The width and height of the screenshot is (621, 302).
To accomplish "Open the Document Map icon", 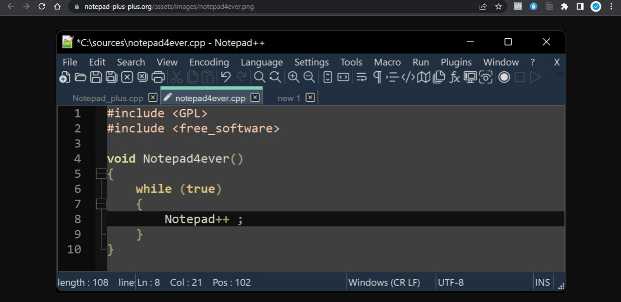I will (424, 77).
